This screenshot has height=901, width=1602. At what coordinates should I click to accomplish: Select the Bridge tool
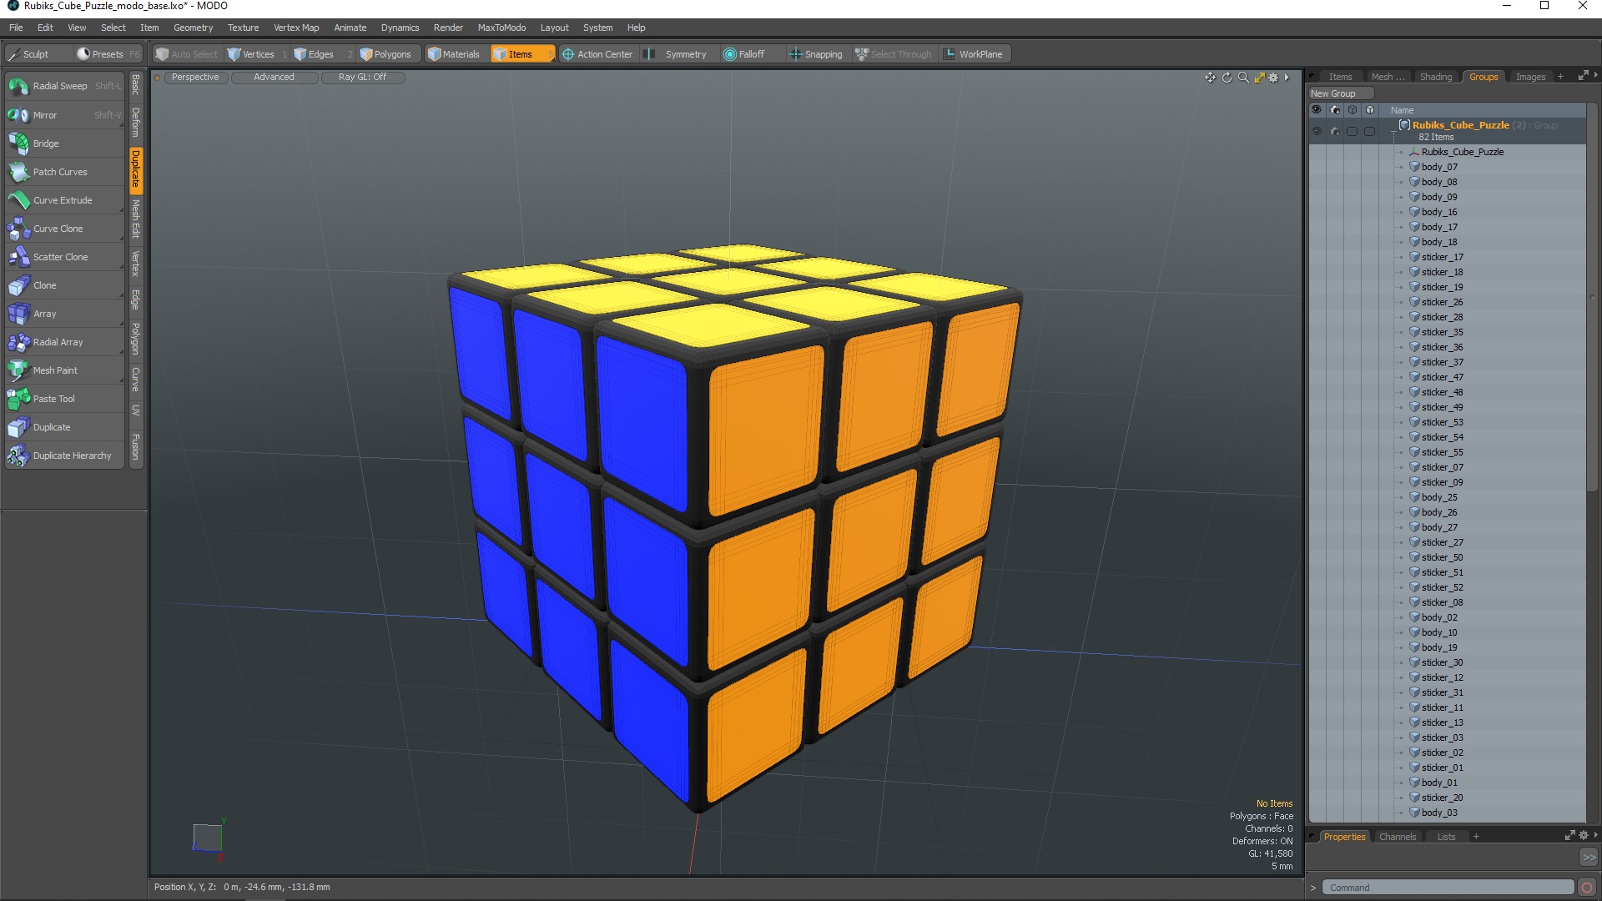(x=45, y=143)
